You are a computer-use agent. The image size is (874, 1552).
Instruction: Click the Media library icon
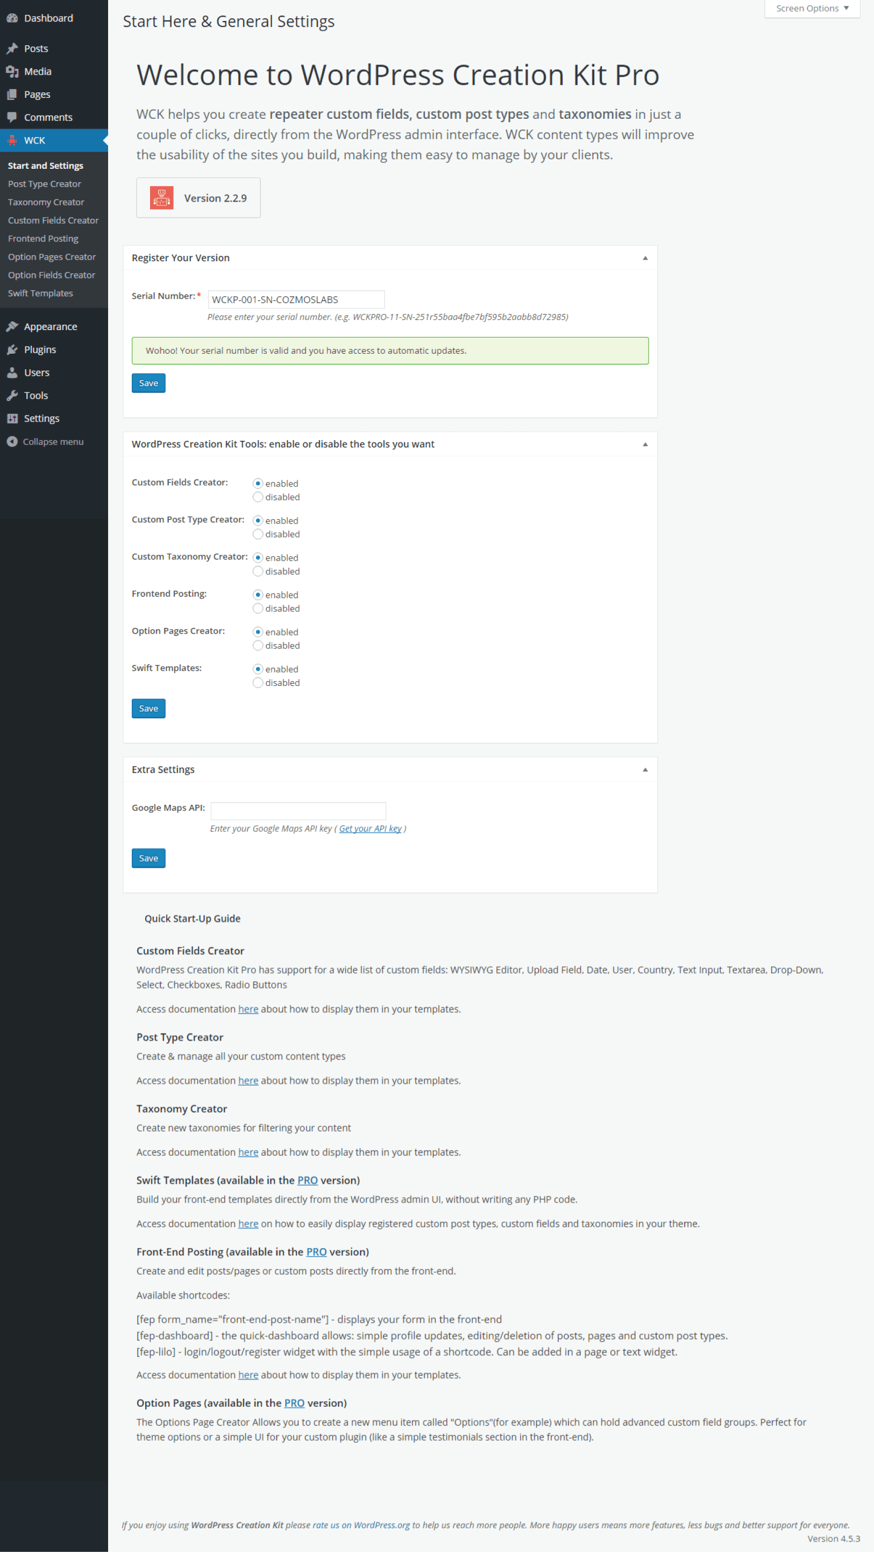pyautogui.click(x=12, y=71)
